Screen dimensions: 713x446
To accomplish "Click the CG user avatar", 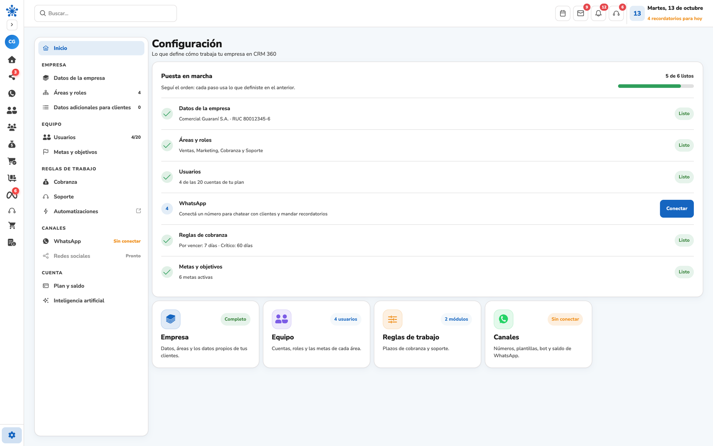I will [12, 41].
